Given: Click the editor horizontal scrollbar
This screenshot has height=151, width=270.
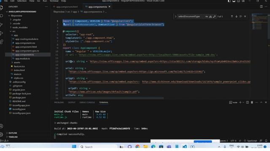Looking at the screenshot, I should click(x=113, y=98).
